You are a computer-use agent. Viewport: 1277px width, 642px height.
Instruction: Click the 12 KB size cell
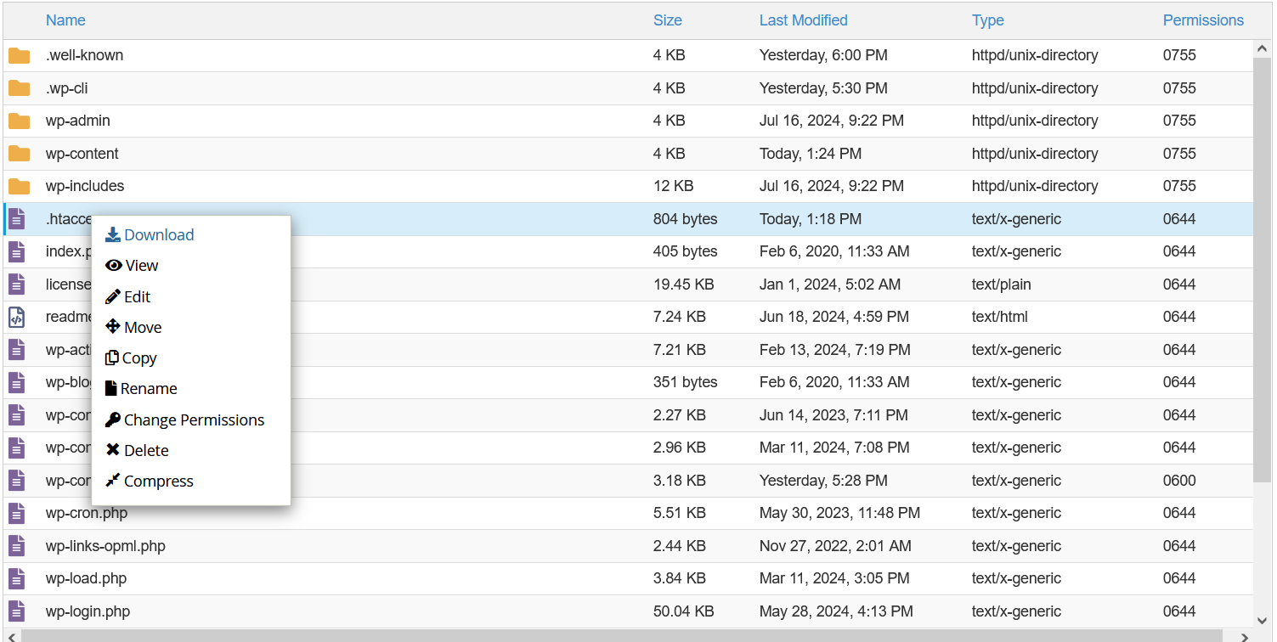[x=674, y=187]
